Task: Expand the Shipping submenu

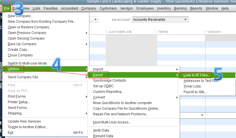Action: 46,113
